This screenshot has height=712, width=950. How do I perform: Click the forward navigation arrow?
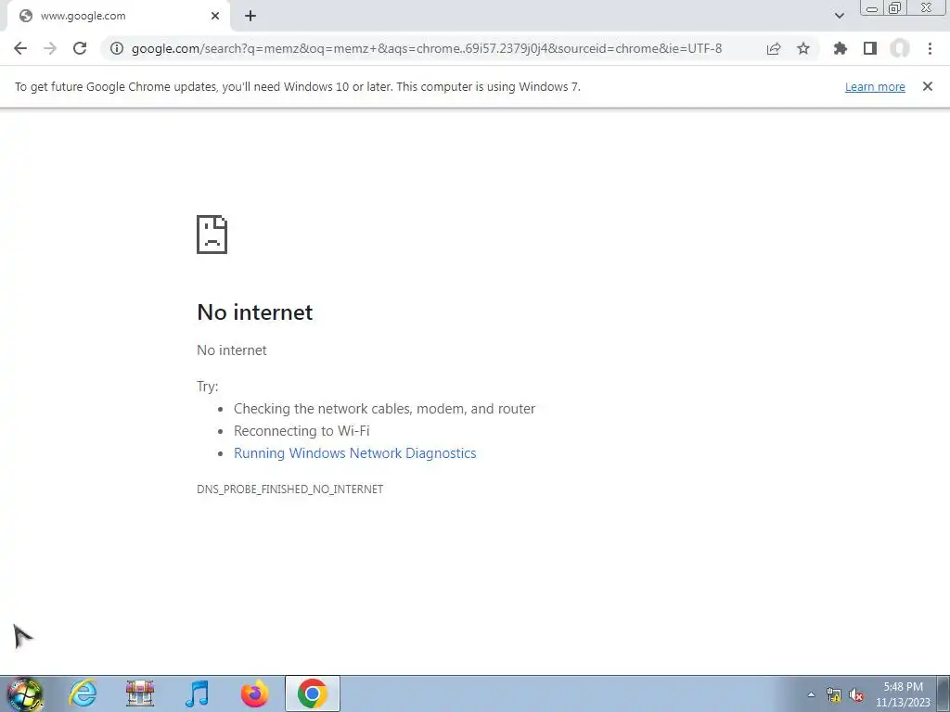pyautogui.click(x=50, y=48)
